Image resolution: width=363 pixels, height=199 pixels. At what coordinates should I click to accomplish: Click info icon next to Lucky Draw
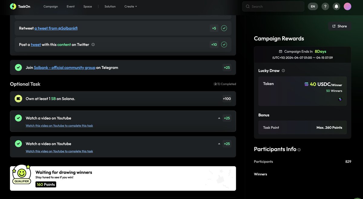[x=283, y=71]
